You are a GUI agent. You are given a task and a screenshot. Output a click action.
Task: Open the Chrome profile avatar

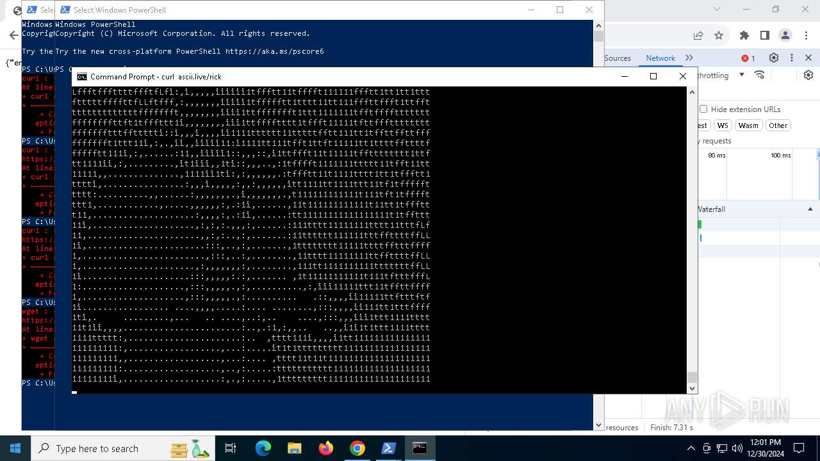click(x=785, y=35)
